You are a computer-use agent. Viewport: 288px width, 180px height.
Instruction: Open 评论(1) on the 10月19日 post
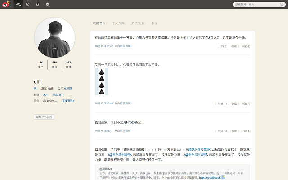point(246,46)
